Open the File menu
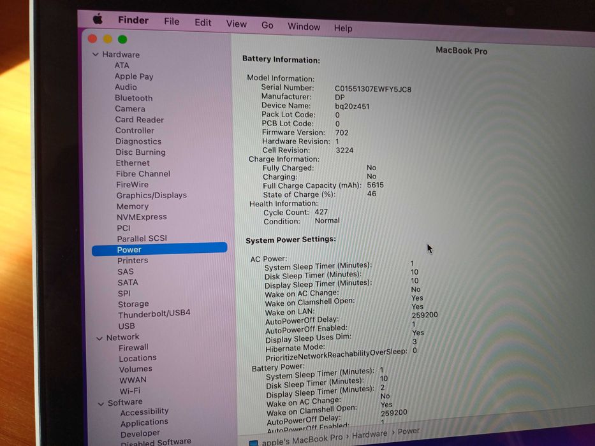Image resolution: width=595 pixels, height=446 pixels. [x=172, y=22]
